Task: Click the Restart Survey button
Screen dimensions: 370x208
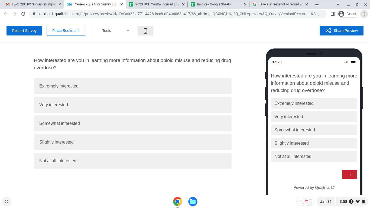Action: [x=24, y=31]
